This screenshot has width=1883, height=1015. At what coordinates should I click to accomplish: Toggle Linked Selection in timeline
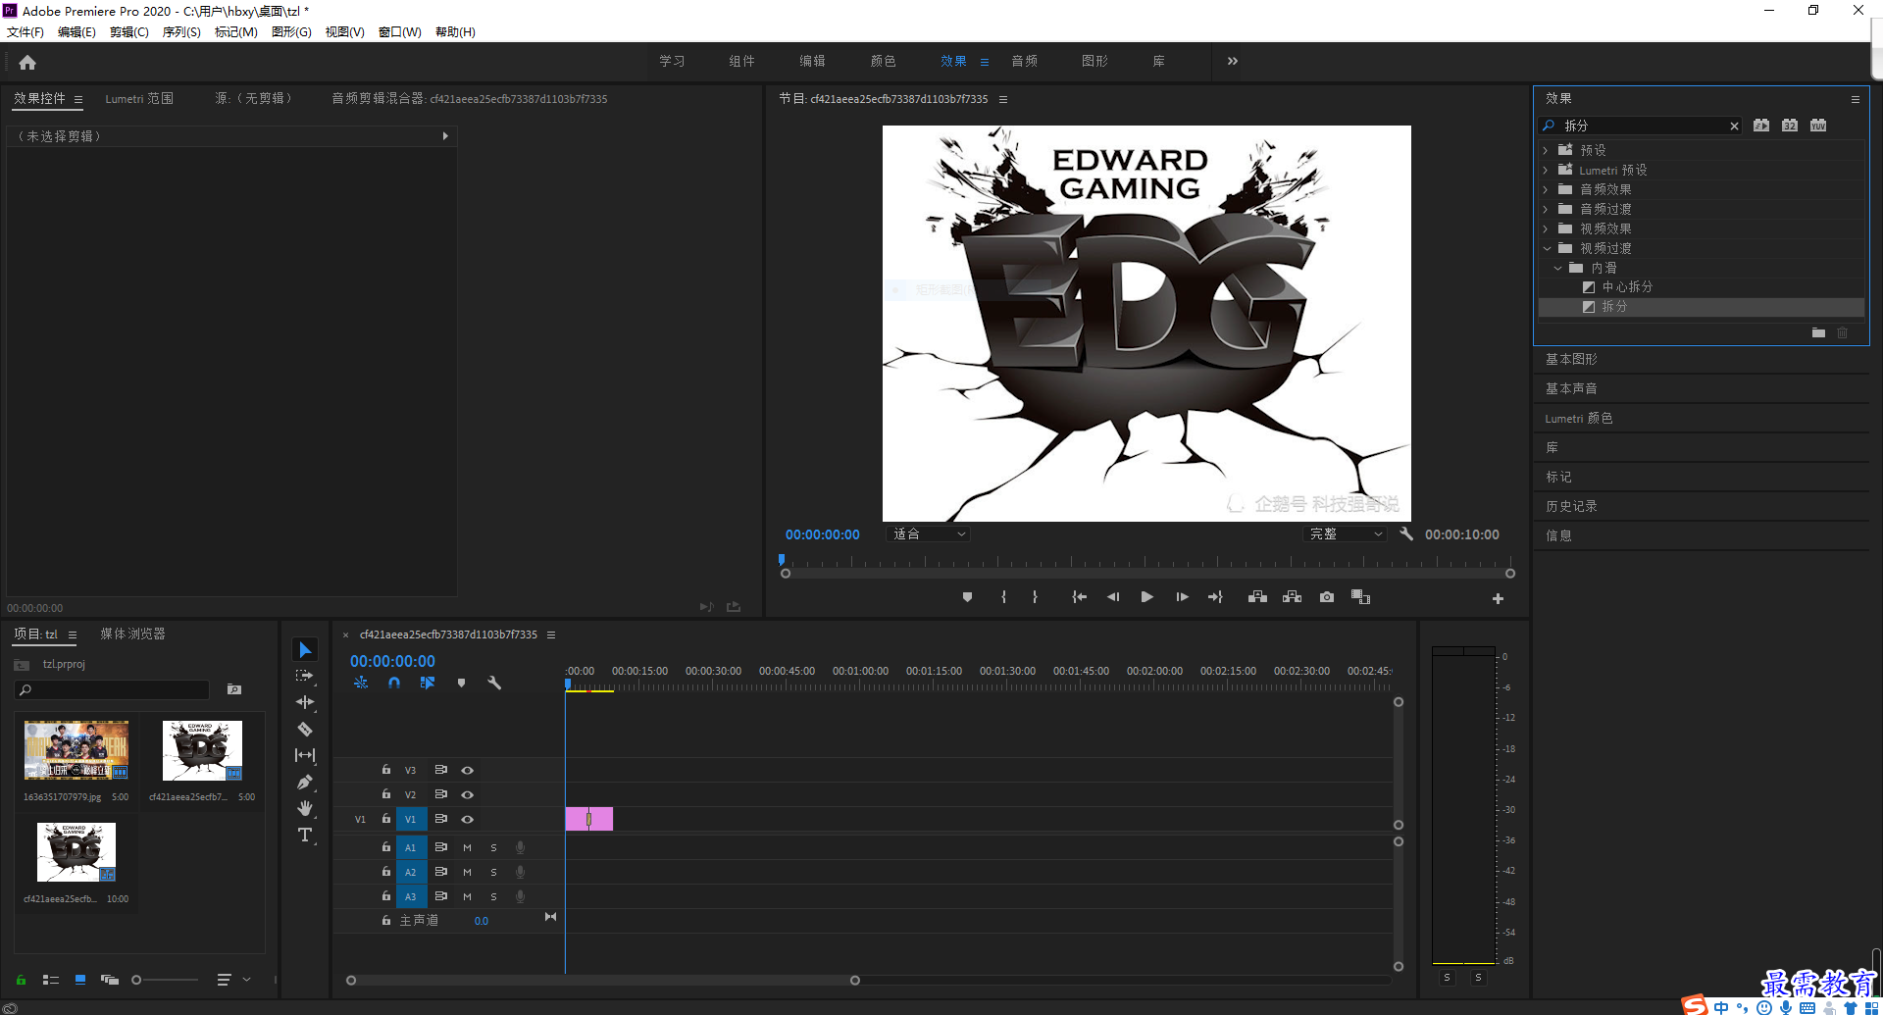coord(428,683)
